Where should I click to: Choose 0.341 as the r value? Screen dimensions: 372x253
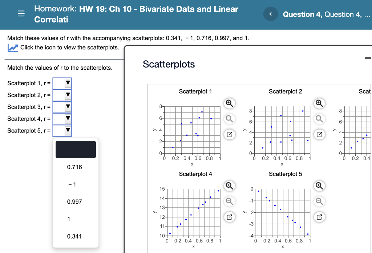click(75, 236)
